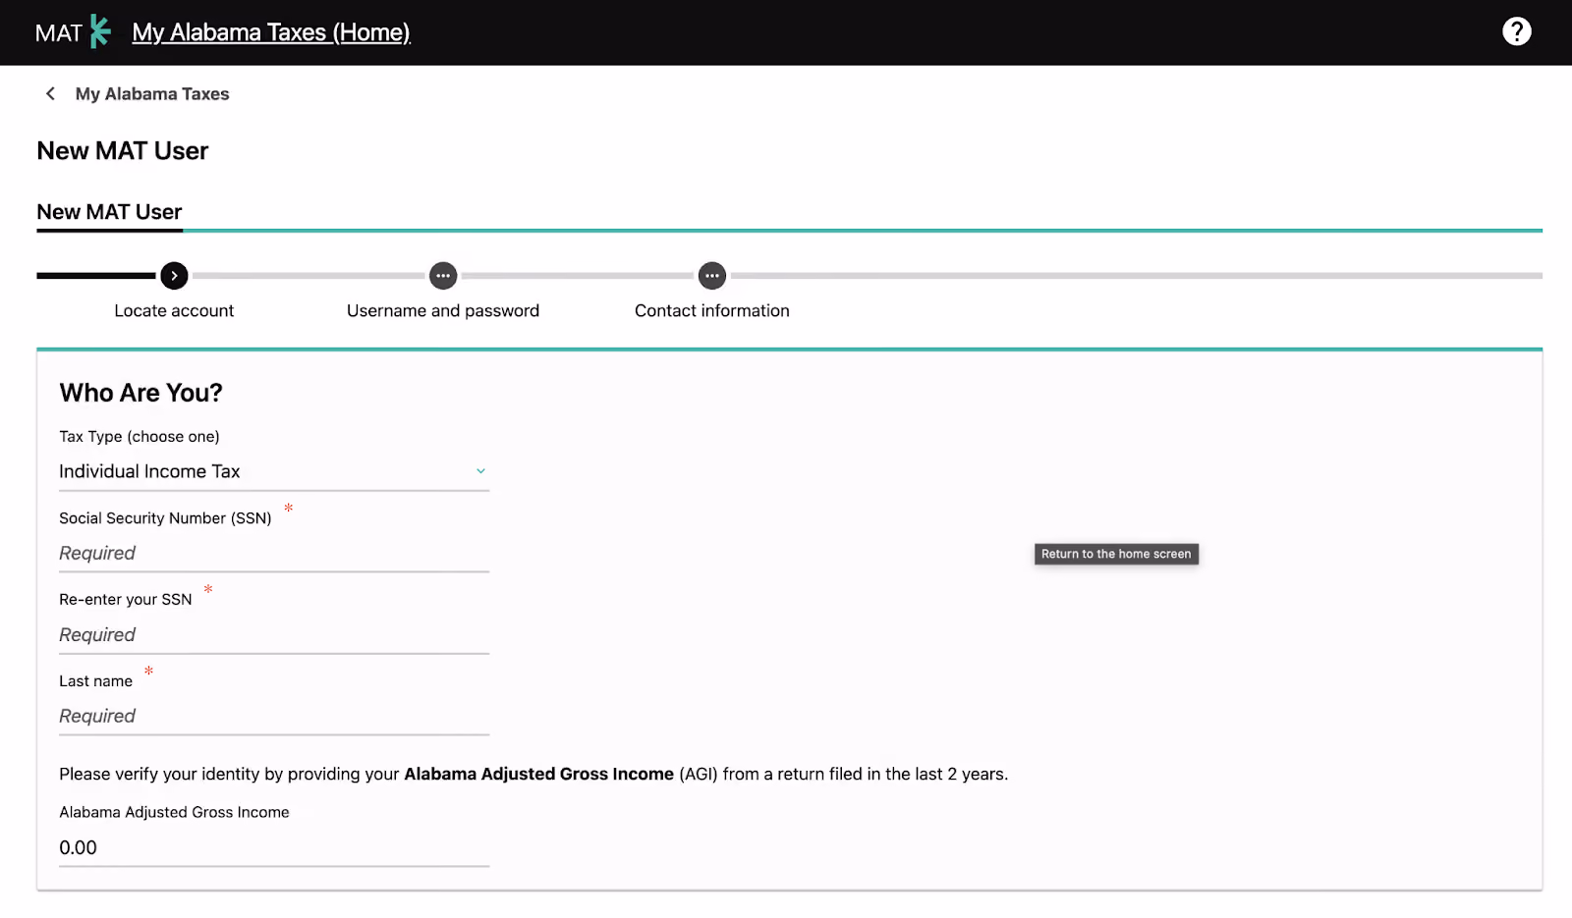The image size is (1572, 918).
Task: Click the Tax Type (choose one) label
Action: [140, 437]
